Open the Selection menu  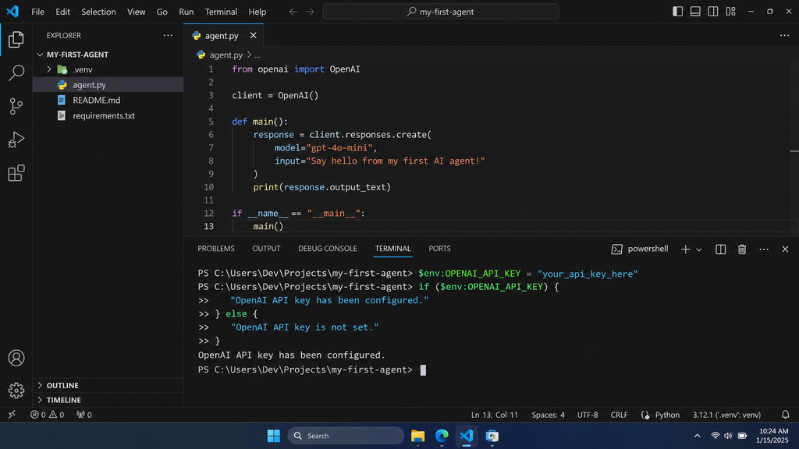click(98, 12)
